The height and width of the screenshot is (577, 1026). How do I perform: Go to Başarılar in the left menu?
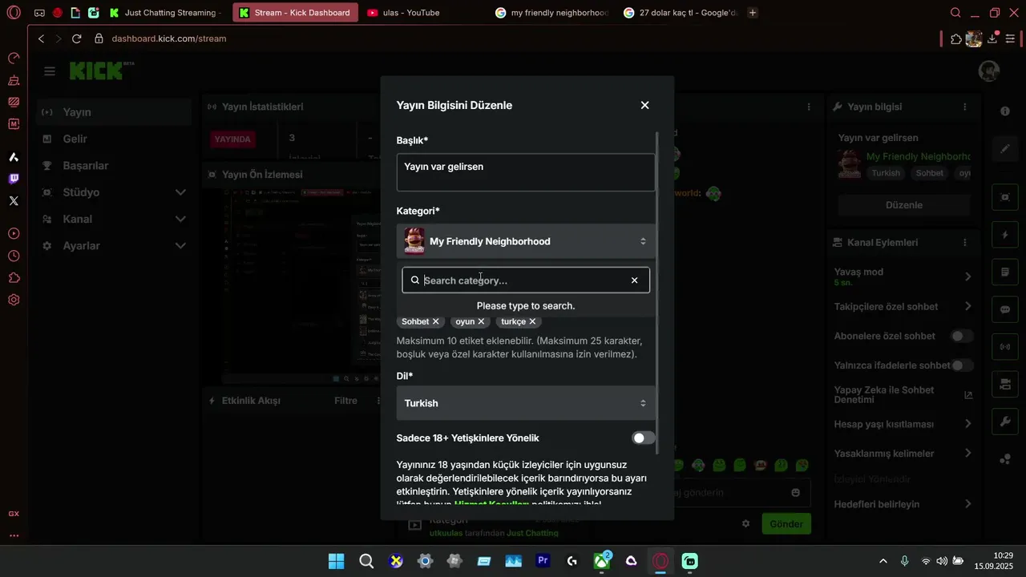(x=115, y=166)
